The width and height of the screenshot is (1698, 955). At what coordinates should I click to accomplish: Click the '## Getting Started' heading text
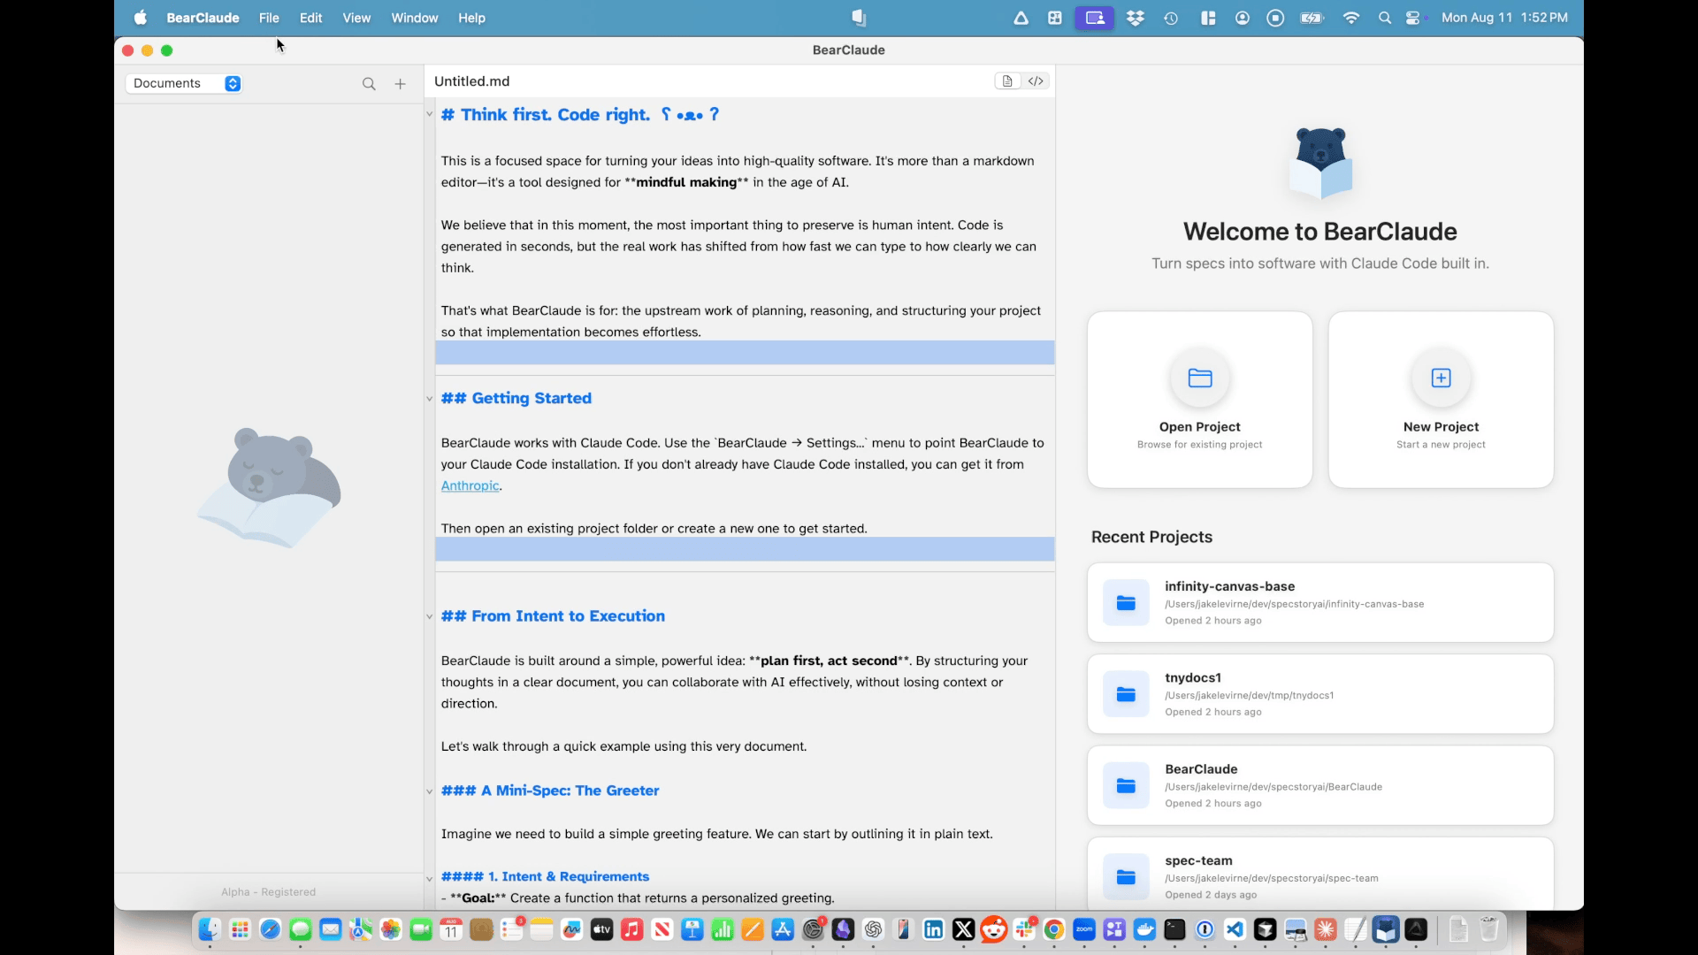click(x=516, y=399)
